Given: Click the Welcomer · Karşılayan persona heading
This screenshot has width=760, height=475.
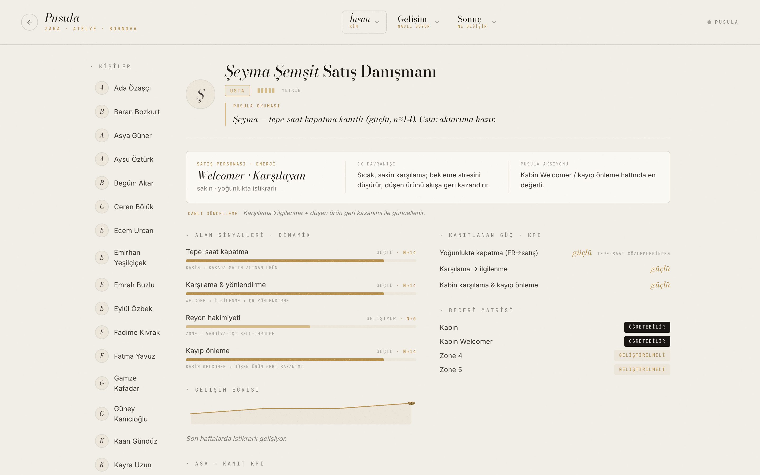Looking at the screenshot, I should coord(251,175).
